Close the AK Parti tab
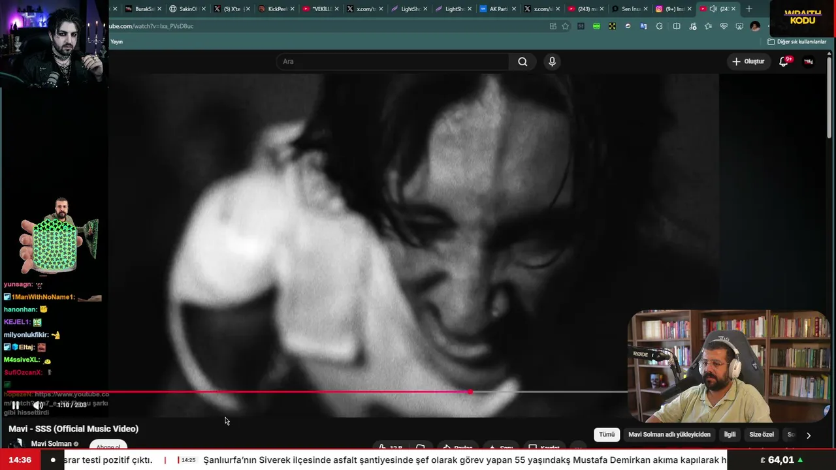Screen dimensions: 836x470 (514, 9)
